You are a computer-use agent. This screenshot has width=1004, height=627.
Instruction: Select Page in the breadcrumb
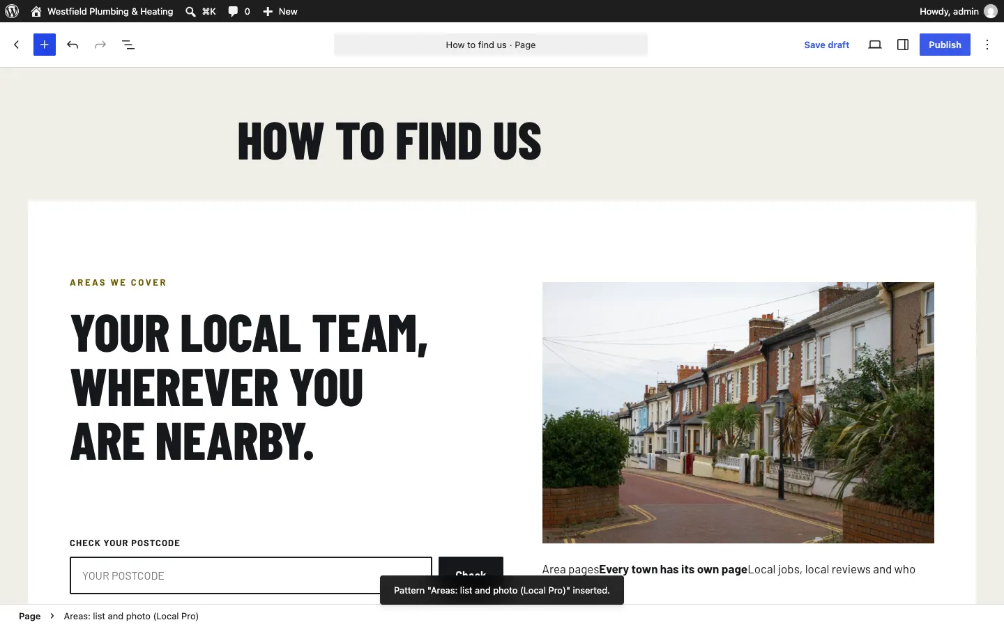pyautogui.click(x=29, y=616)
